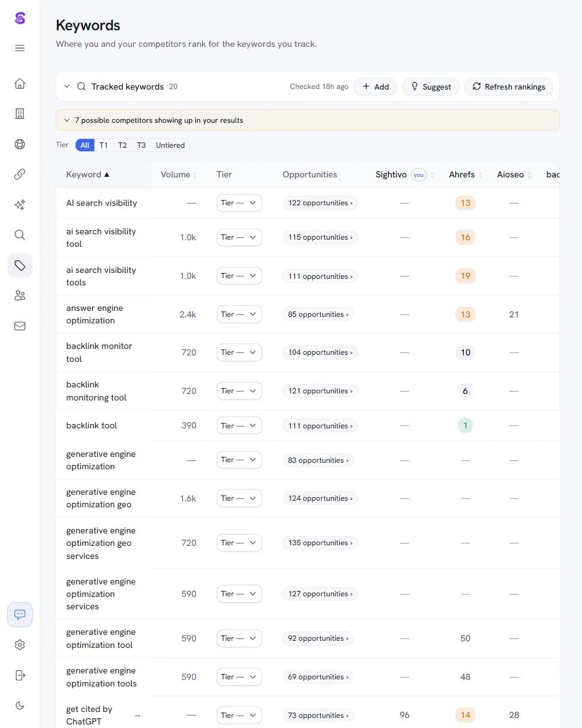The height and width of the screenshot is (728, 582).
Task: Open the people icon in sidebar
Action: (x=20, y=295)
